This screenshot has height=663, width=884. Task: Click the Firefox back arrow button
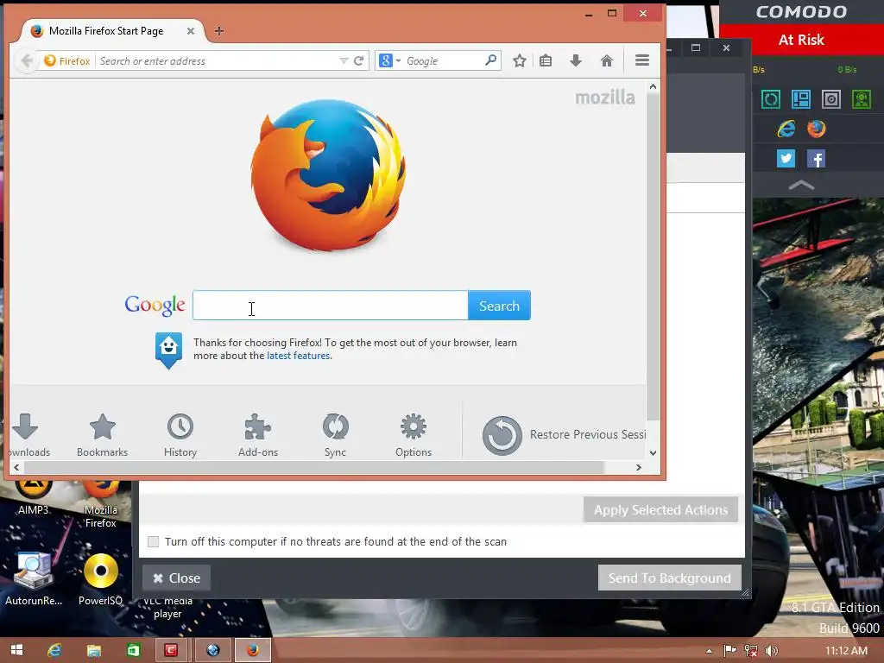pyautogui.click(x=26, y=60)
